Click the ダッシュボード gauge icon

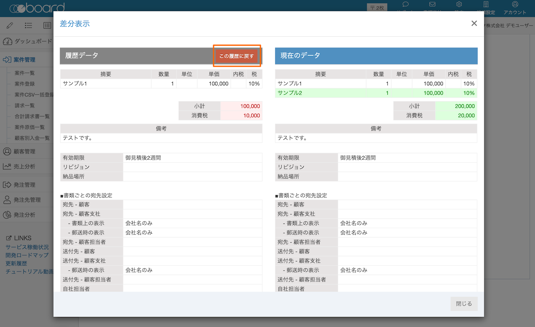(x=8, y=41)
